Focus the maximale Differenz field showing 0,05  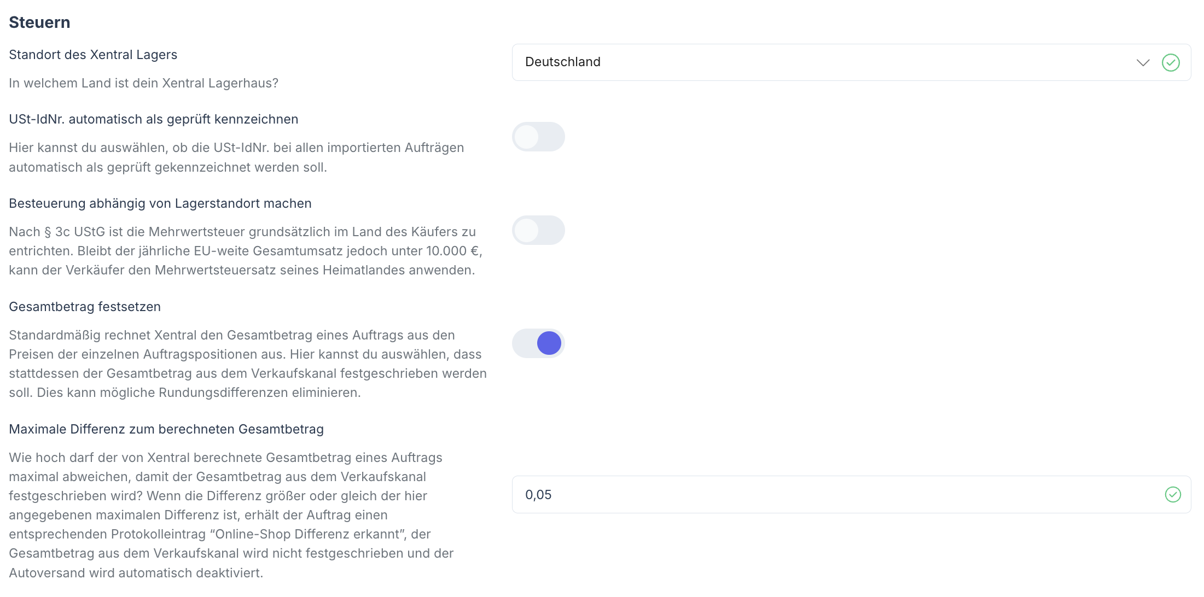pos(821,495)
